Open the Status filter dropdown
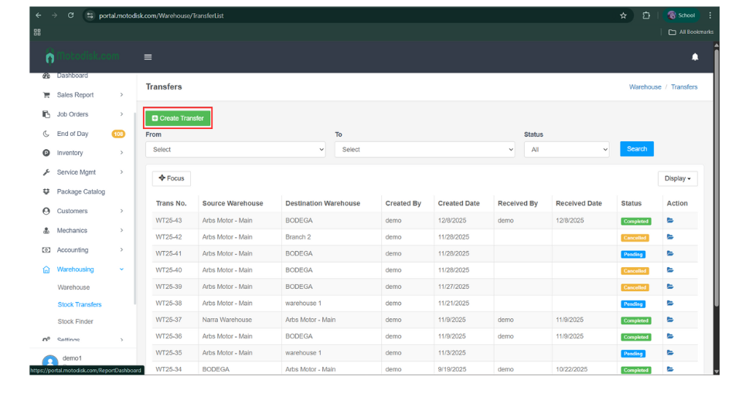The height and width of the screenshot is (417, 742). pos(567,150)
